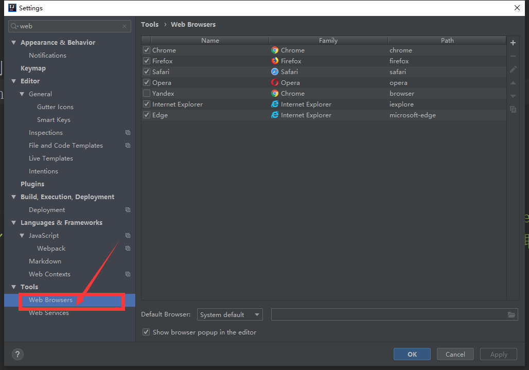The image size is (529, 370).
Task: Click the Cancel button
Action: coord(455,354)
